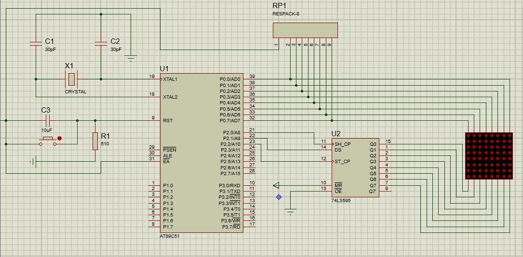
Task: Click pin number 19 at XTAL1
Action: (x=152, y=77)
